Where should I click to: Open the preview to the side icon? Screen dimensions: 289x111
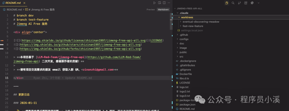point(159,3)
